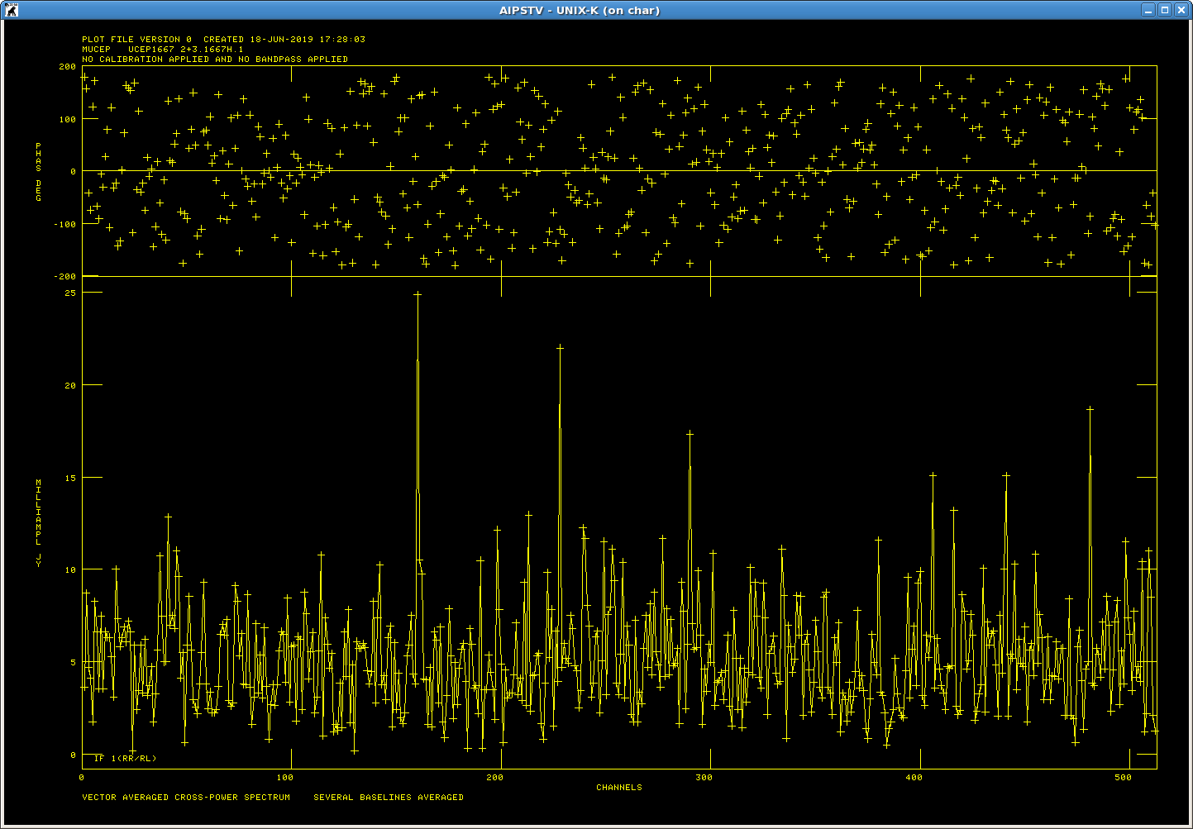This screenshot has width=1193, height=829.
Task: Close the AIPSTV window
Action: pyautogui.click(x=1181, y=10)
